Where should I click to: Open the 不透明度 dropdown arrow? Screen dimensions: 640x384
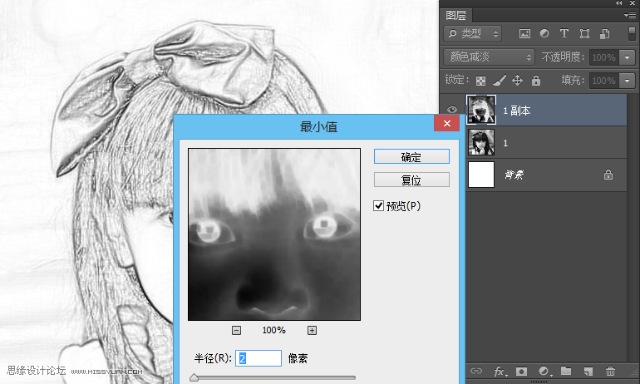coord(627,57)
